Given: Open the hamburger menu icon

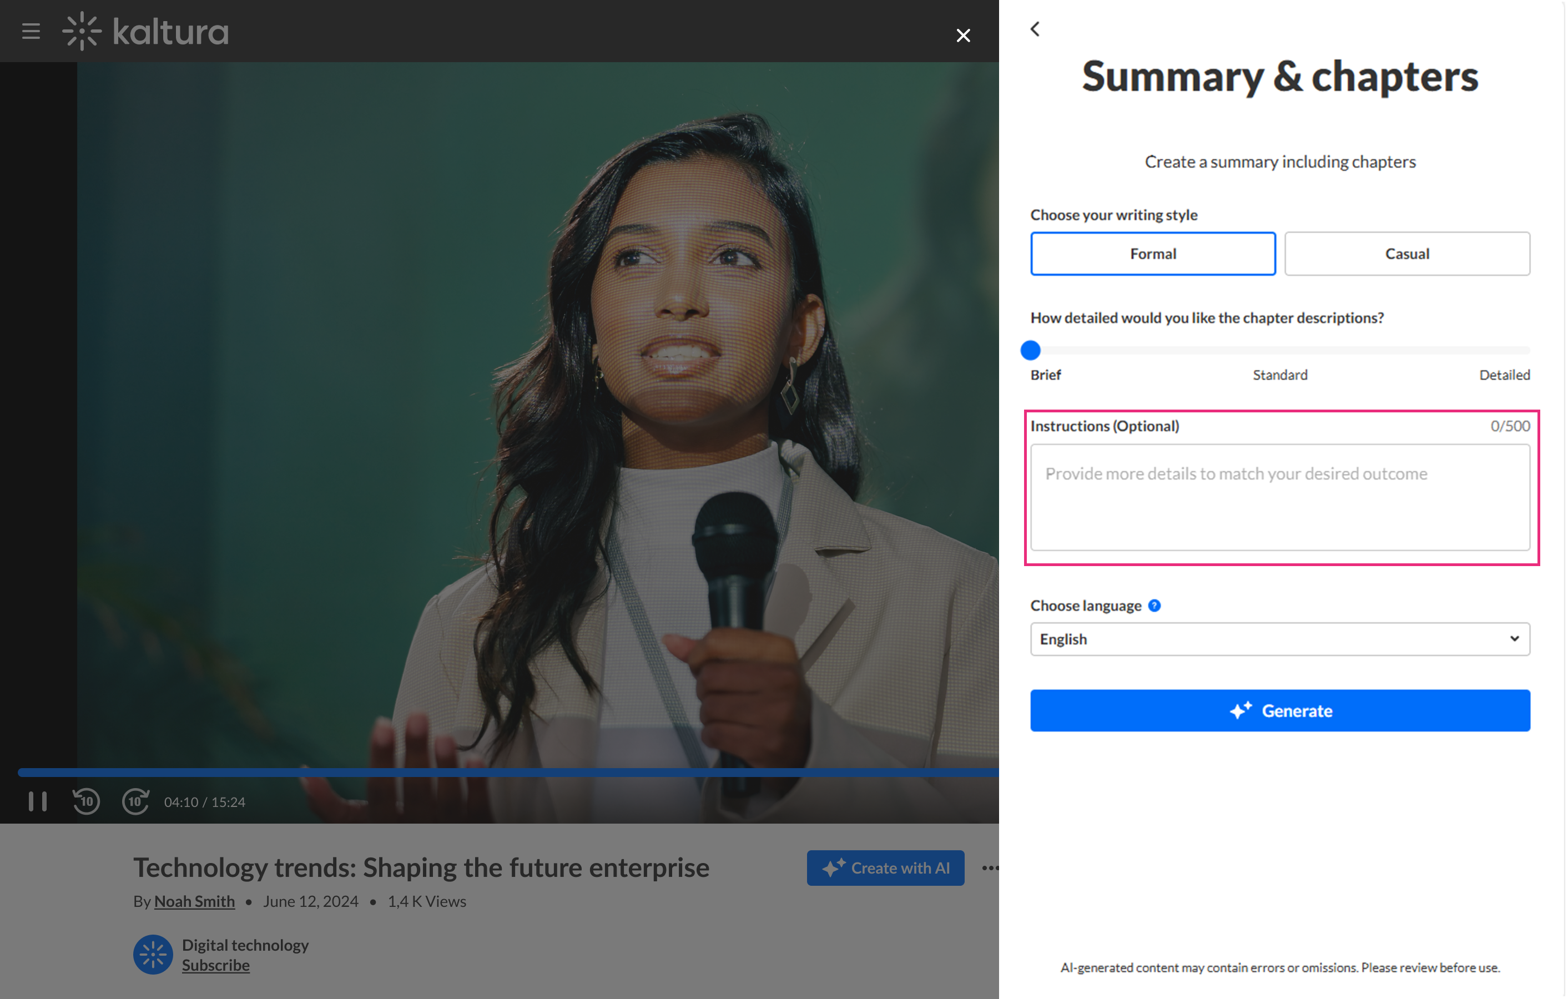Looking at the screenshot, I should point(31,31).
